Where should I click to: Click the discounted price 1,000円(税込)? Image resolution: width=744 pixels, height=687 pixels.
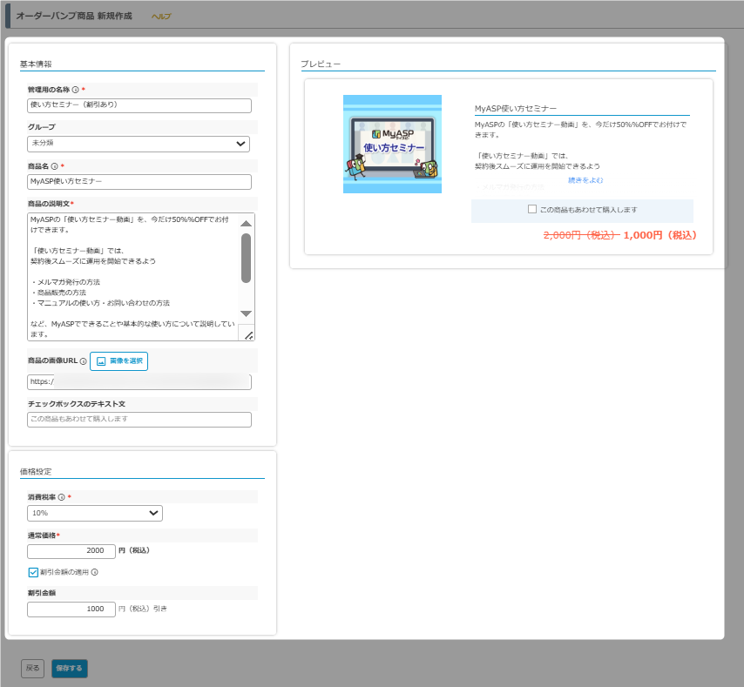tap(660, 236)
